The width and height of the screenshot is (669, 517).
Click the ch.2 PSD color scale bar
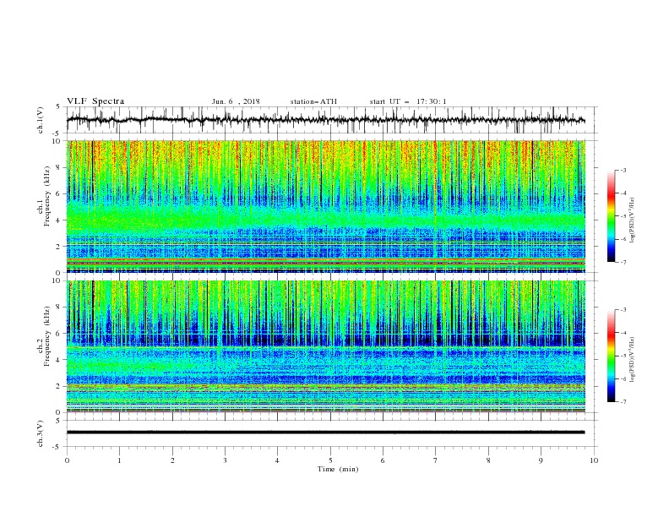(612, 356)
